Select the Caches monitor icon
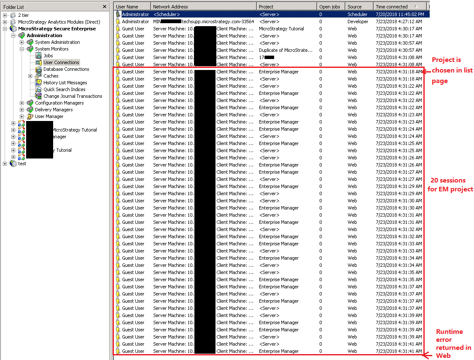The image size is (474, 360). click(x=38, y=76)
